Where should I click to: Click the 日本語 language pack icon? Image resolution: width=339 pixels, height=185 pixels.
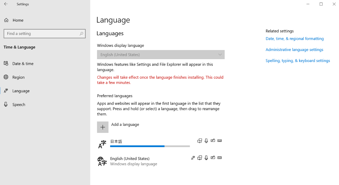click(102, 144)
